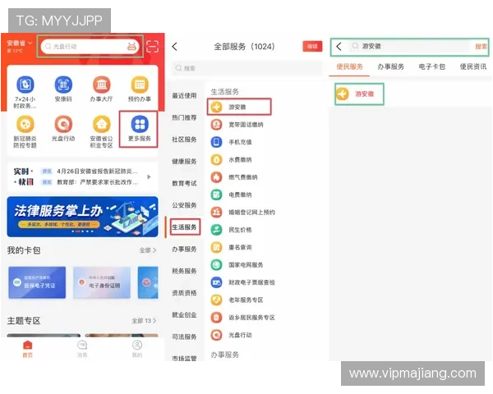The image size is (493, 394).
Task: Switch to the 办事服务 results tab
Action: click(391, 66)
